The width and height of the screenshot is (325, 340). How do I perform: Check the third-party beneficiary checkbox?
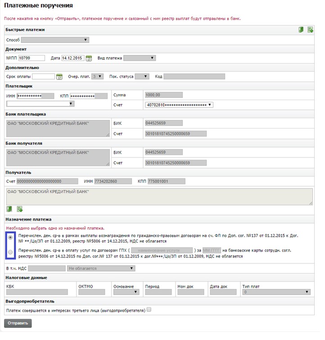(x=149, y=310)
